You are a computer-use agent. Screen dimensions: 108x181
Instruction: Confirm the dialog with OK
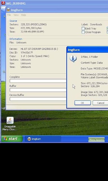point(82,103)
